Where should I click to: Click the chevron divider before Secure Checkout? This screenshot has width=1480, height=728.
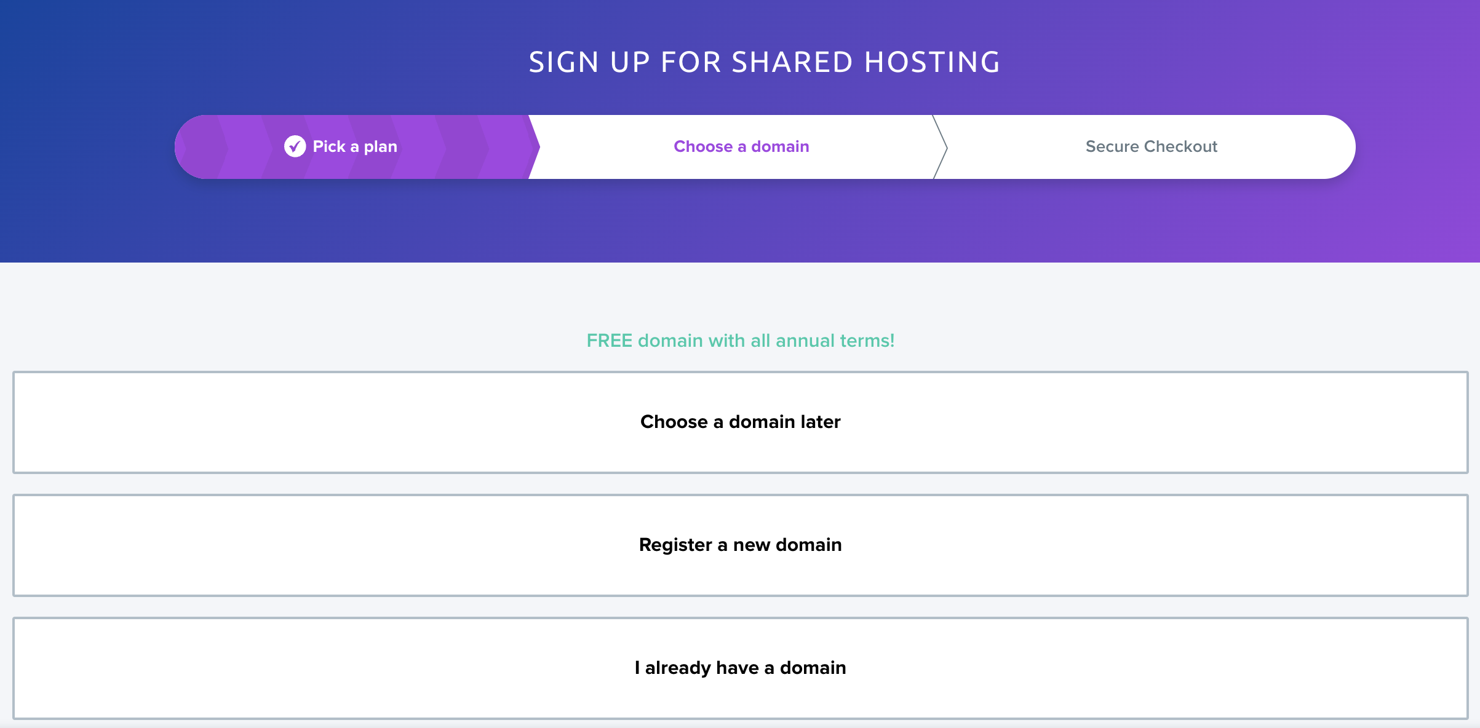pos(941,147)
